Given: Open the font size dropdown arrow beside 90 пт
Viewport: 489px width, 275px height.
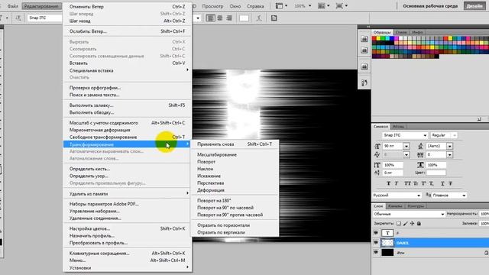Looking at the screenshot, I should click(406, 146).
